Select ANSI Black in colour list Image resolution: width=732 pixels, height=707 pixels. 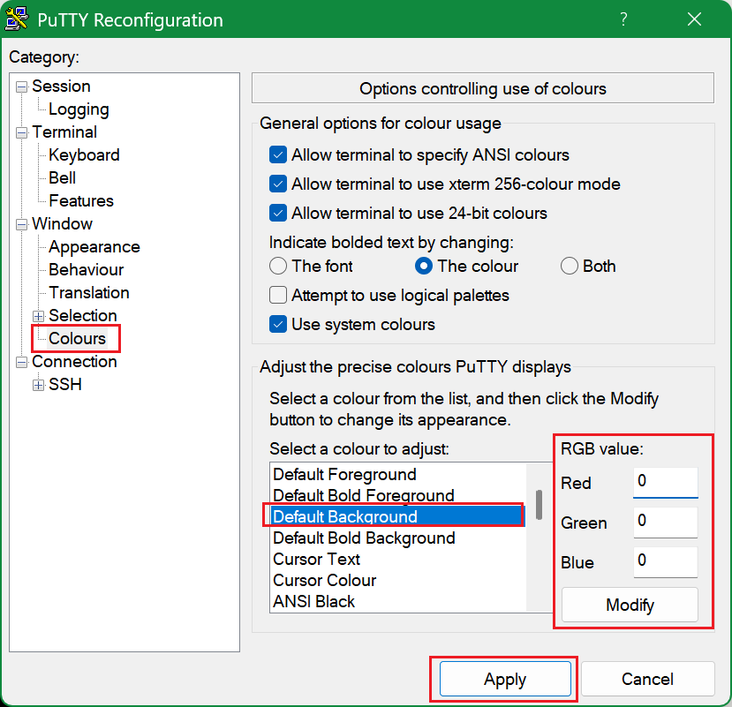398,602
